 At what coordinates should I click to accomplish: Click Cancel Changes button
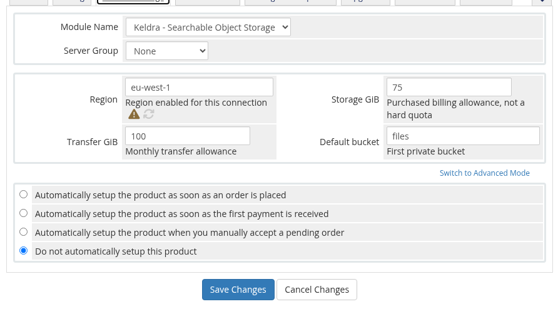(317, 290)
